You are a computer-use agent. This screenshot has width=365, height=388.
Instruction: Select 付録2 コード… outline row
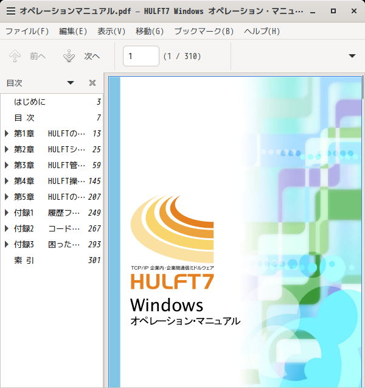click(51, 228)
